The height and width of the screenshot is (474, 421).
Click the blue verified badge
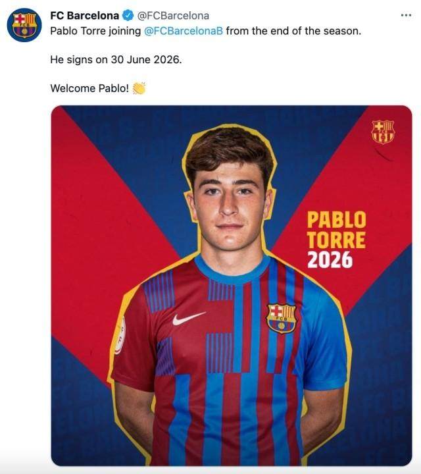(x=128, y=15)
